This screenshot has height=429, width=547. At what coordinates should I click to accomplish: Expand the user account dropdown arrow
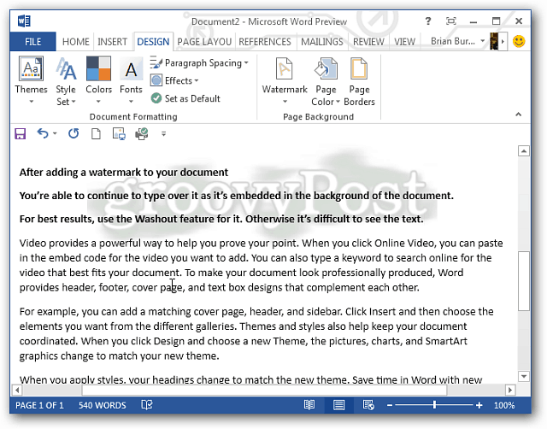coord(482,41)
